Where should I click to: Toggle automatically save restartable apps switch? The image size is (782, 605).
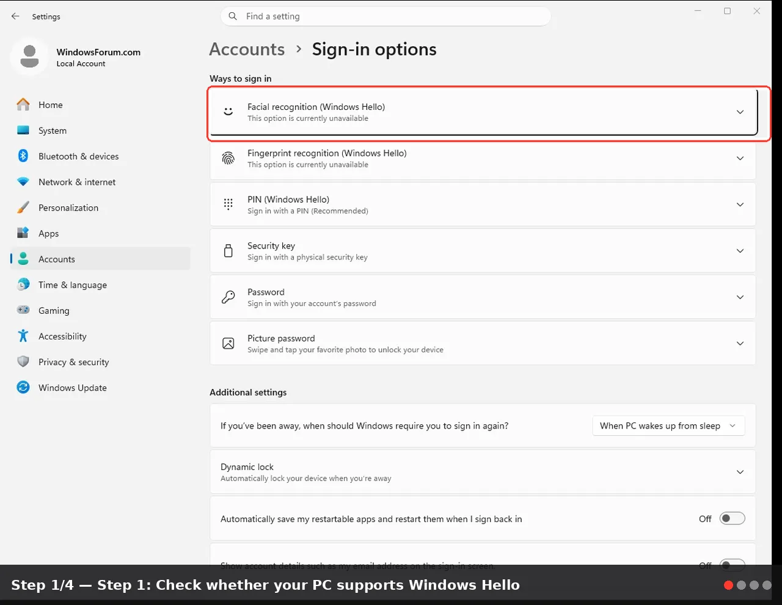[x=732, y=518]
